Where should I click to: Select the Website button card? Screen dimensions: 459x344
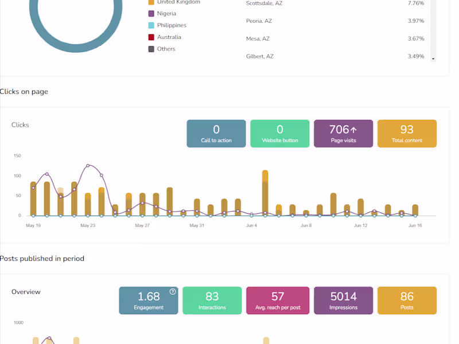coord(280,134)
